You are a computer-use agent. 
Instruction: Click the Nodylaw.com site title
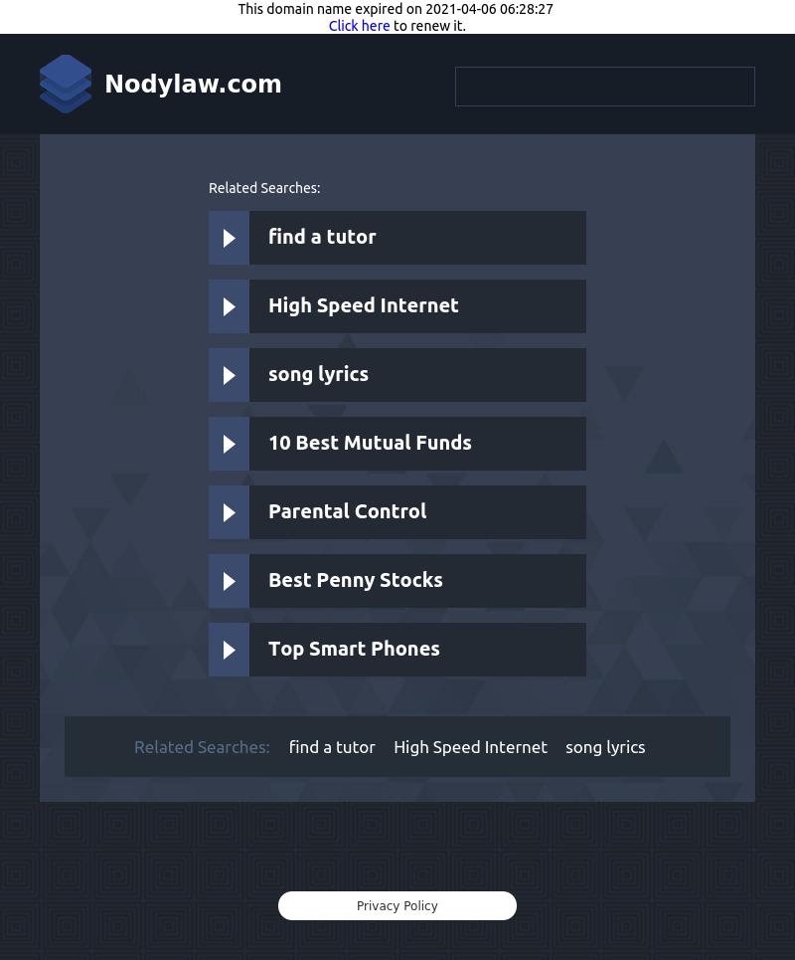[193, 84]
